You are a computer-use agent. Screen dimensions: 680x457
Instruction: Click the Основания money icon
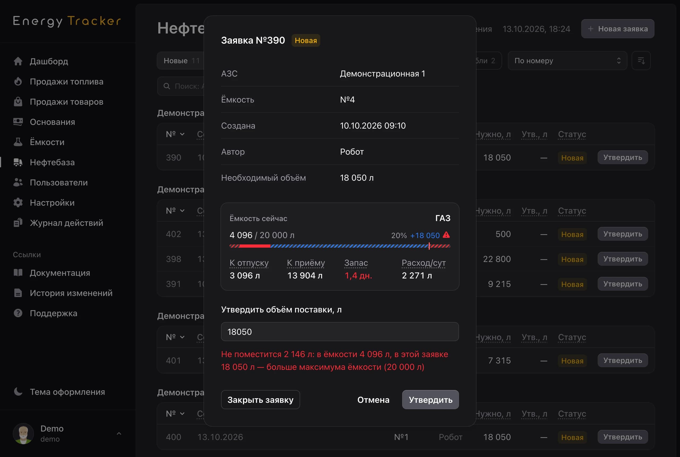click(x=18, y=122)
